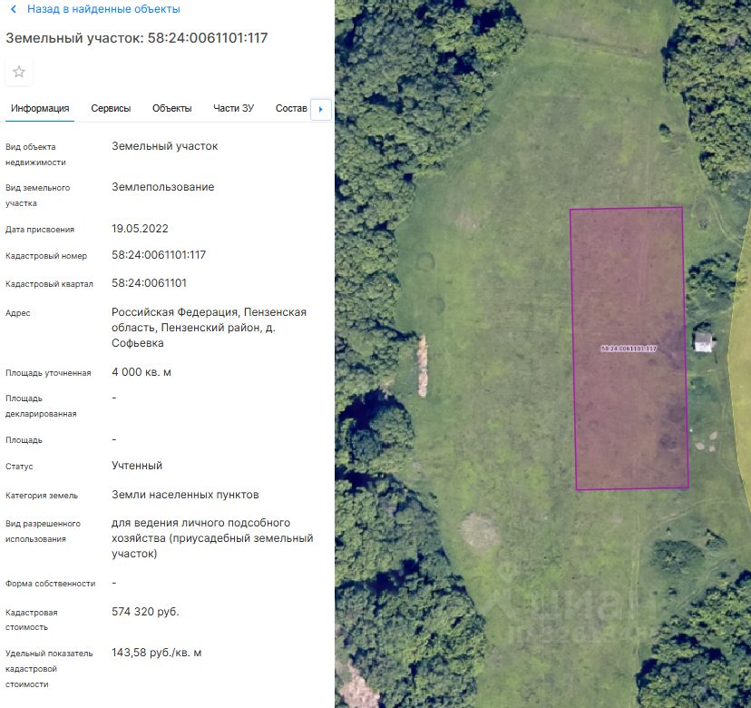Open the Объекты tab
Image resolution: width=751 pixels, height=708 pixels.
(172, 108)
